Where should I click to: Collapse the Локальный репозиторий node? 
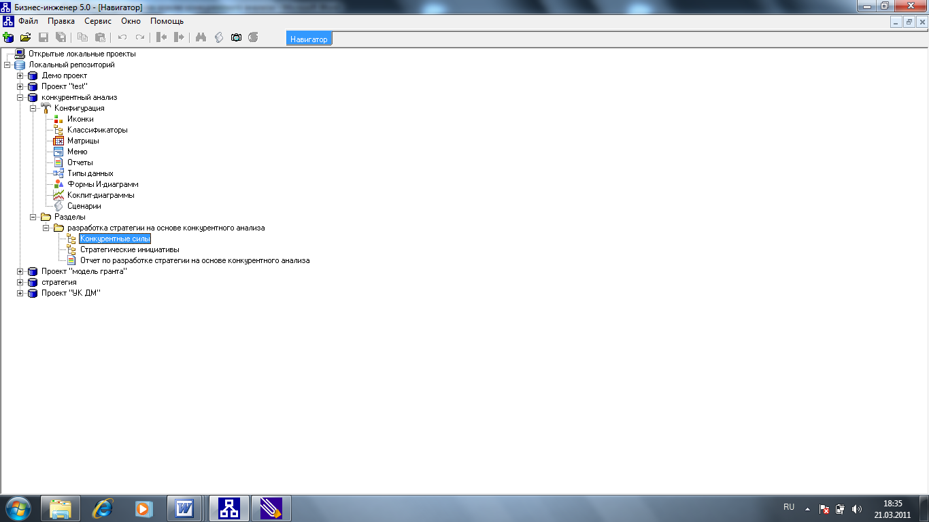tap(7, 65)
